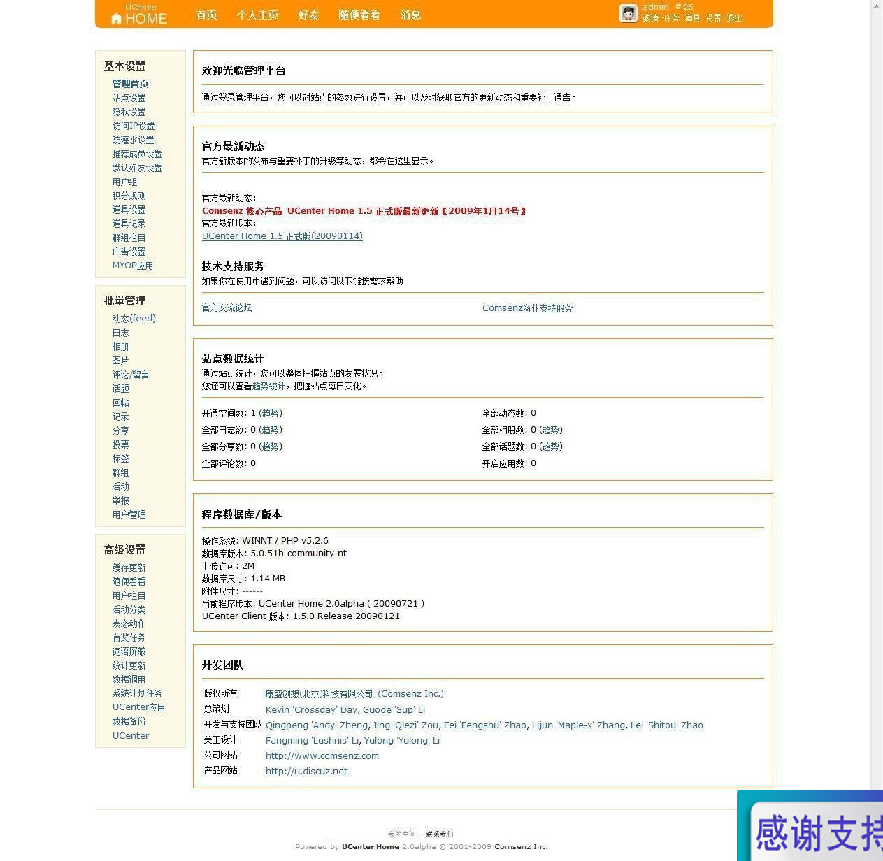This screenshot has height=861, width=883.
Task: Open 道具设置 in the sidebar
Action: click(129, 210)
